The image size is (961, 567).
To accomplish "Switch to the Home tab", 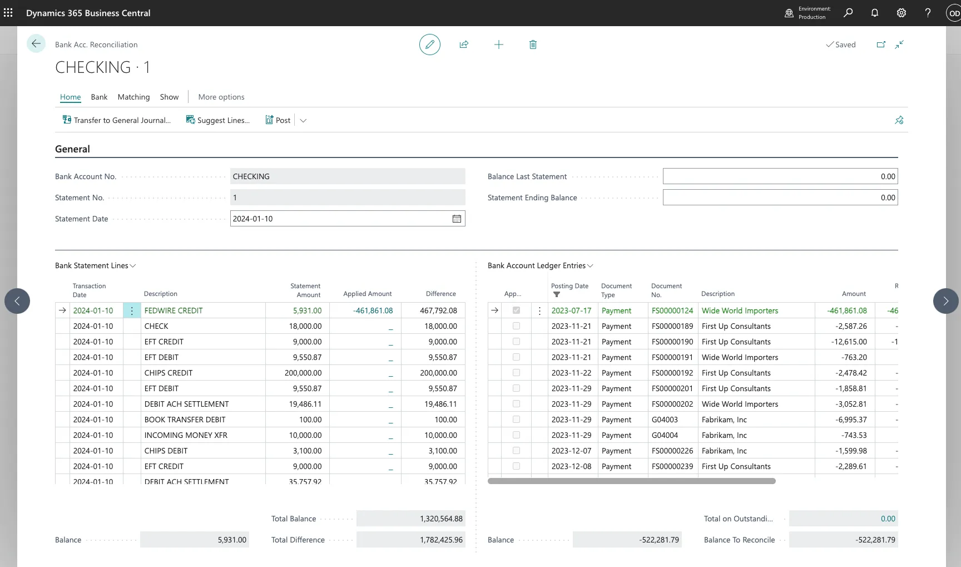I will (70, 97).
